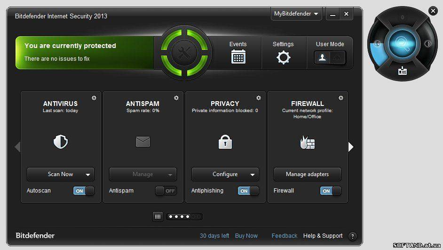The width and height of the screenshot is (443, 250).
Task: Close the security widget with X
Action: click(x=433, y=11)
